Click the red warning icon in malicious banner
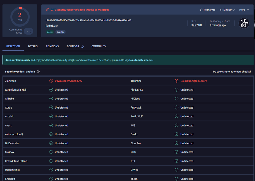Image resolution: width=255 pixels, height=181 pixels. coord(48,10)
